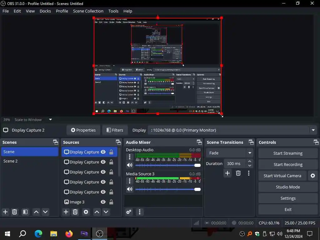Open Advanced Audio Properties gears icon in Audio Mixer
Viewport: 320px width, 240px height.
click(129, 212)
